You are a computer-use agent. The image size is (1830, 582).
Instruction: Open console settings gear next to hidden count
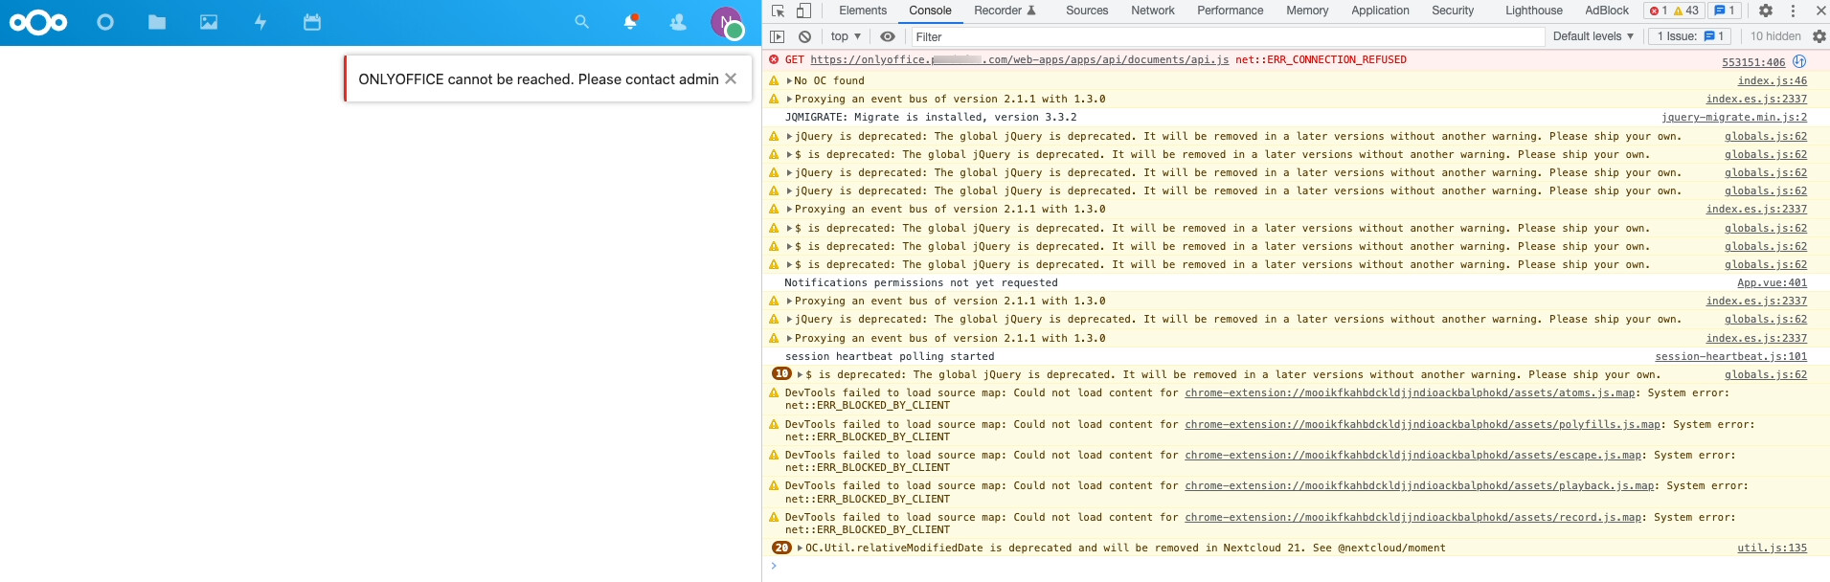pyautogui.click(x=1819, y=36)
